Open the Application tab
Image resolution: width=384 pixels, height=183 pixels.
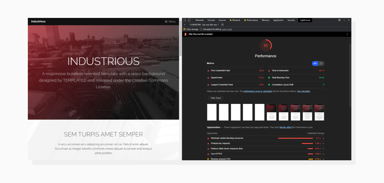tap(278, 20)
